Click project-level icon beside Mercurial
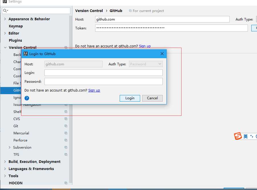Viewport: 257px width, 190px height. (66, 133)
